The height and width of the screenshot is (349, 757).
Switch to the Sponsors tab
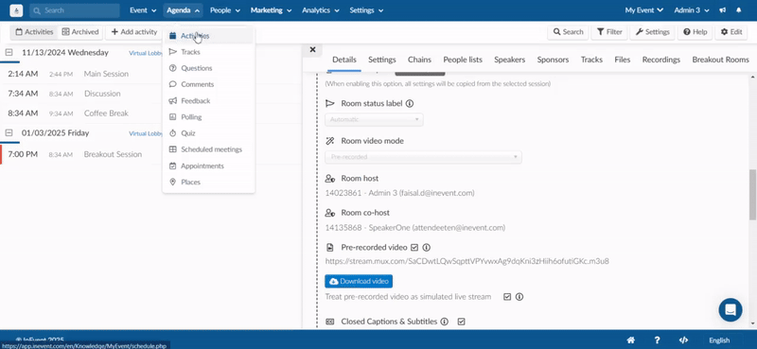(x=553, y=60)
